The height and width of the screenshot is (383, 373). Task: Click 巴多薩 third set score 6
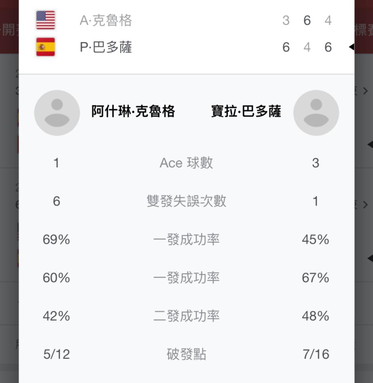pos(328,47)
